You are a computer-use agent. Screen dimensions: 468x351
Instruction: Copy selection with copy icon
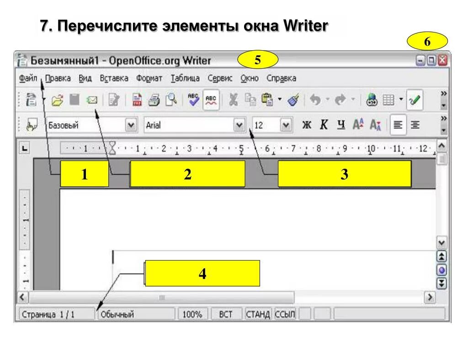pos(250,100)
